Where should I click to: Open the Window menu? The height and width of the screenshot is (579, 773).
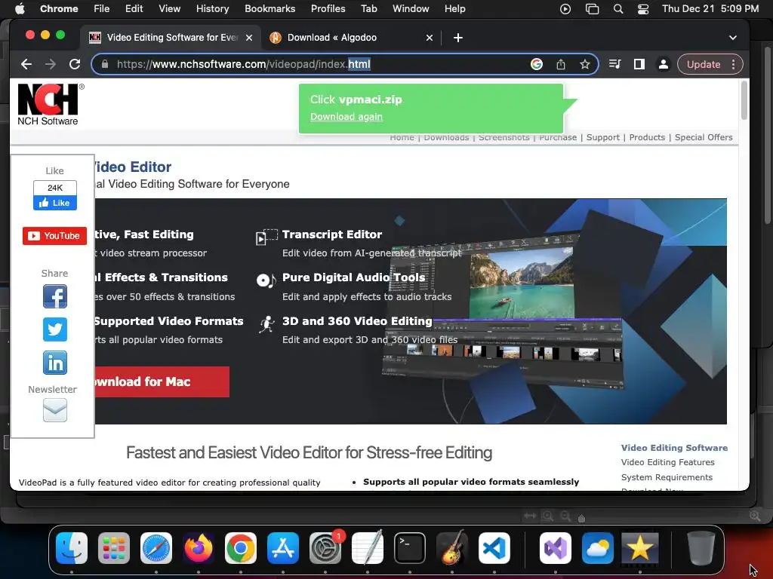411,8
